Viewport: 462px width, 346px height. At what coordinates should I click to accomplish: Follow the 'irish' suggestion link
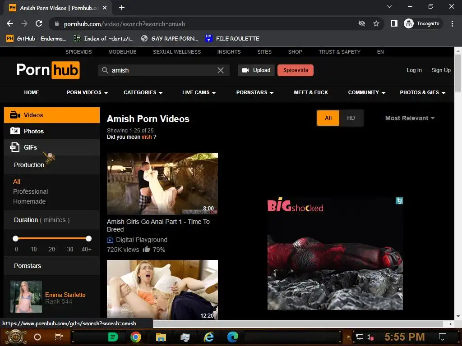click(147, 137)
